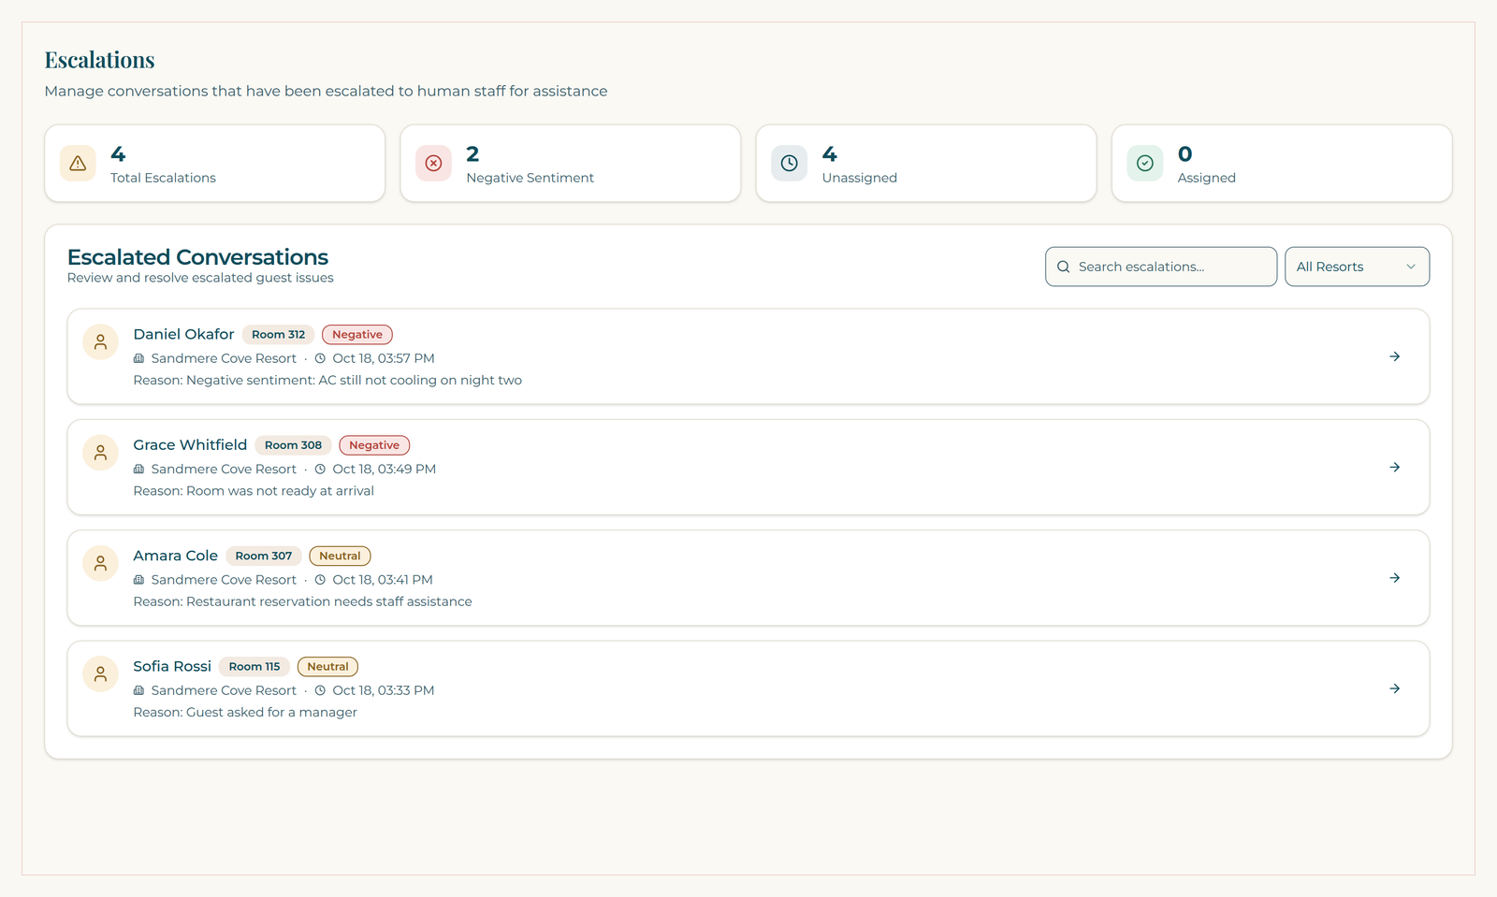Click reason 'AC still not cooling on night two'
The image size is (1497, 897).
coord(420,380)
